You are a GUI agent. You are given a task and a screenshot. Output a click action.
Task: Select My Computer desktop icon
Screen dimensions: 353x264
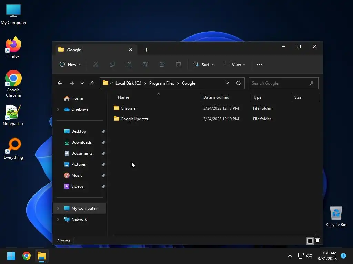[x=13, y=14]
